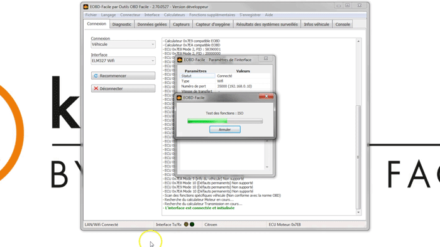Click the Interface Rx indicator light
The height and width of the screenshot is (247, 440).
click(192, 224)
